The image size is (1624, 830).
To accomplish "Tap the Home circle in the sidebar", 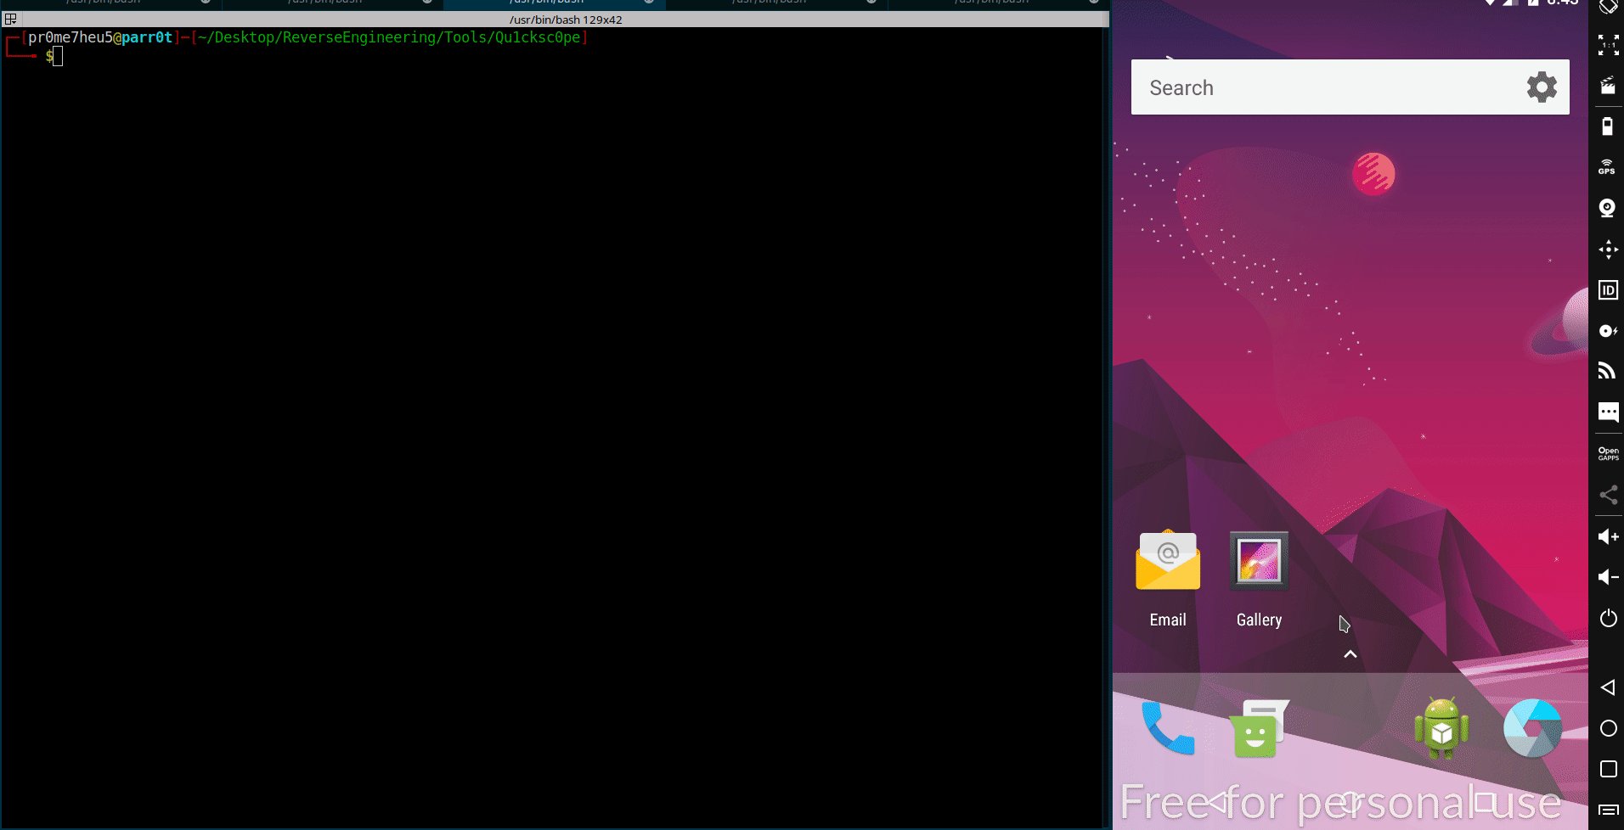I will pyautogui.click(x=1608, y=728).
